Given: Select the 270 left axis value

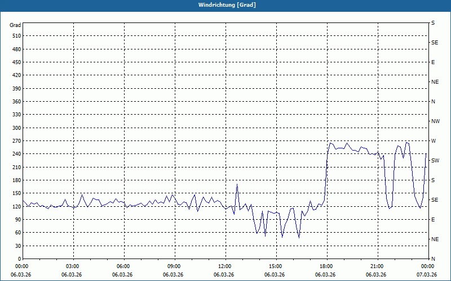Looking at the screenshot, I should [17, 141].
